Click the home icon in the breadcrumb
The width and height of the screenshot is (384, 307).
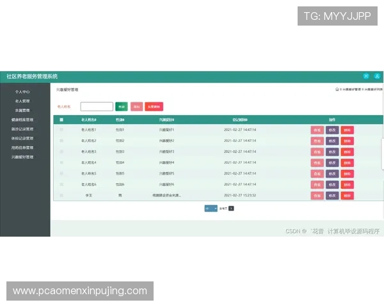pyautogui.click(x=337, y=90)
